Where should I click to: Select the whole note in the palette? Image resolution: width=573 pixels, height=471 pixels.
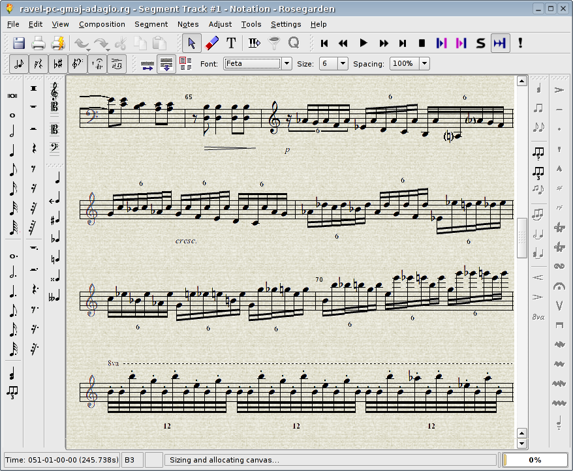pyautogui.click(x=12, y=115)
